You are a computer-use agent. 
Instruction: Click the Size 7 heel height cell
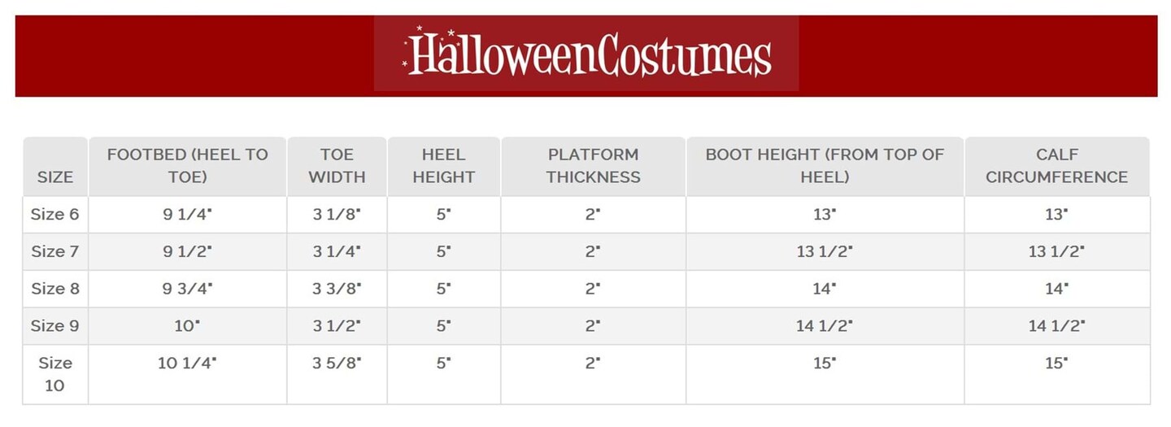coord(443,252)
